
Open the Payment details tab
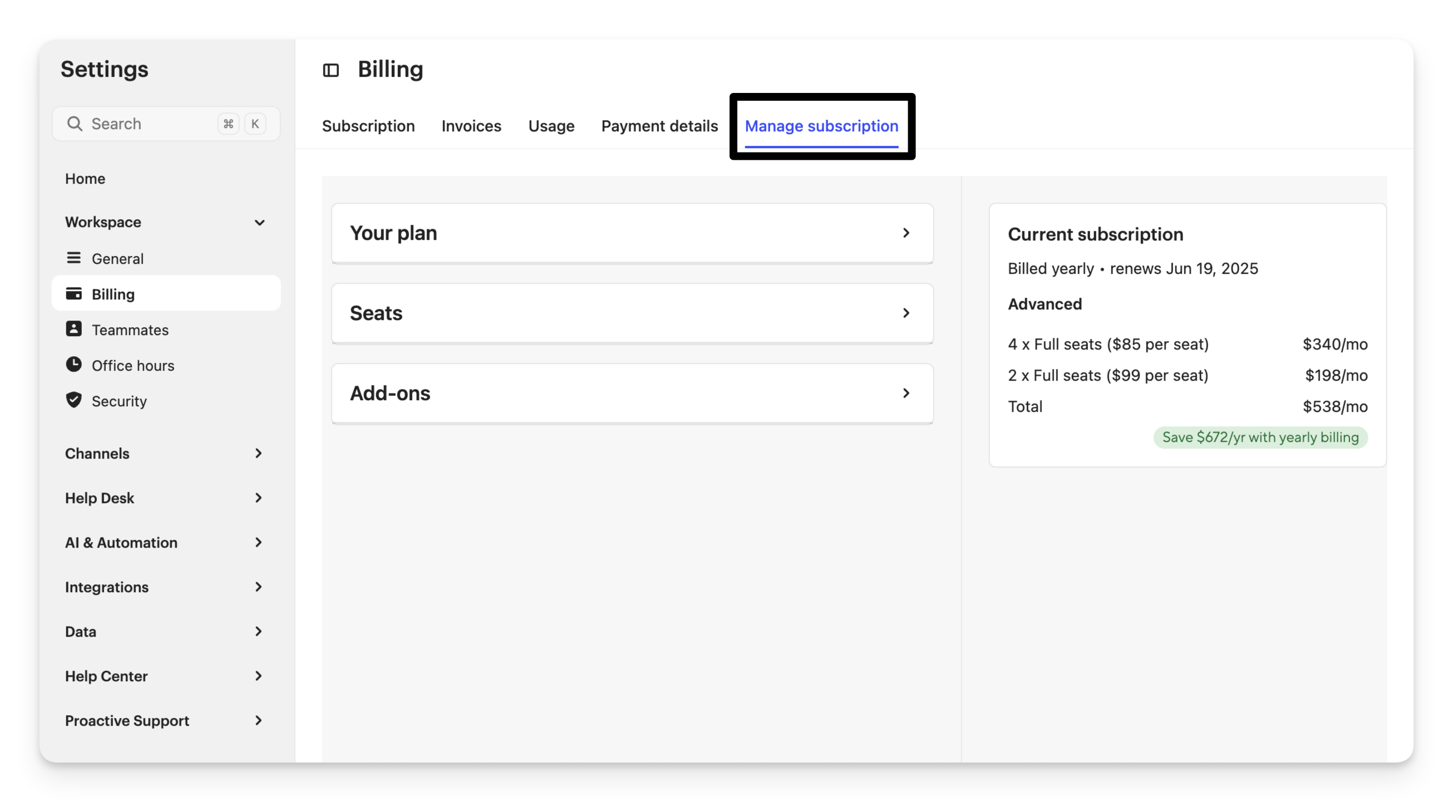[x=659, y=126]
